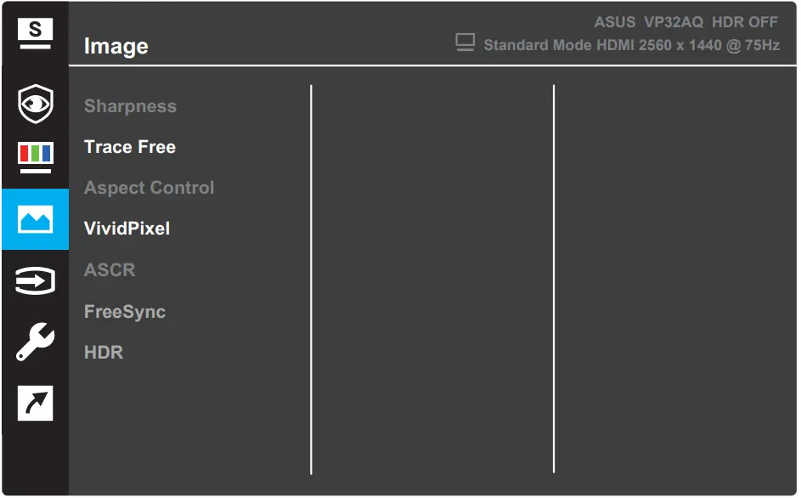Toggle HDR on
This screenshot has height=498, width=801.
pos(103,352)
